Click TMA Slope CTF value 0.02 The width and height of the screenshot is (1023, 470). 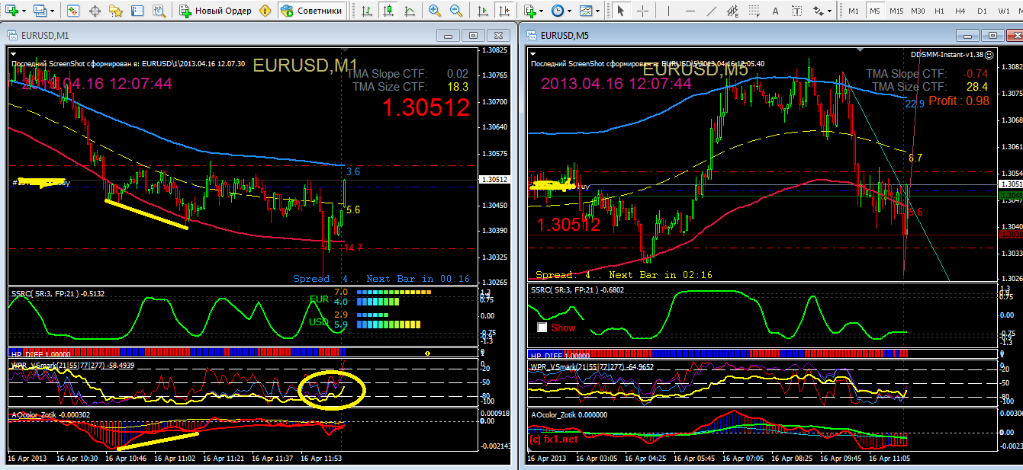pos(458,74)
